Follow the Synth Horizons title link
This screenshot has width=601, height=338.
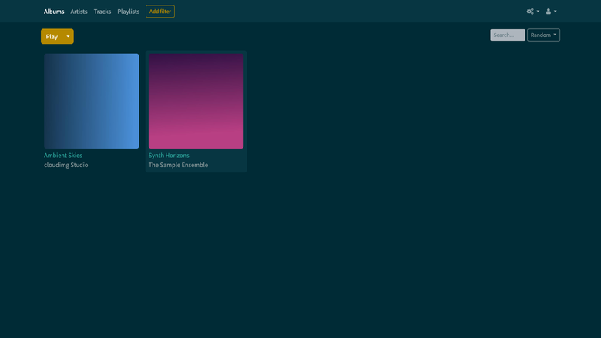[169, 155]
